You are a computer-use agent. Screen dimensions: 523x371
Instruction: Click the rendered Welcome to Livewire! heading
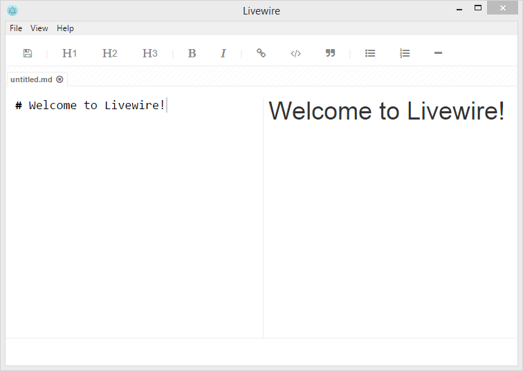pos(387,111)
